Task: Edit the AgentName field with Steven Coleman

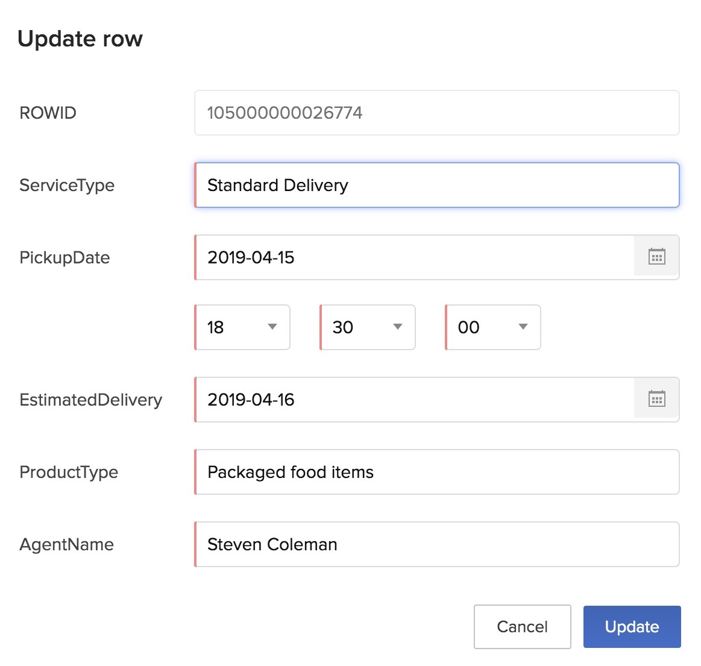Action: tap(436, 544)
